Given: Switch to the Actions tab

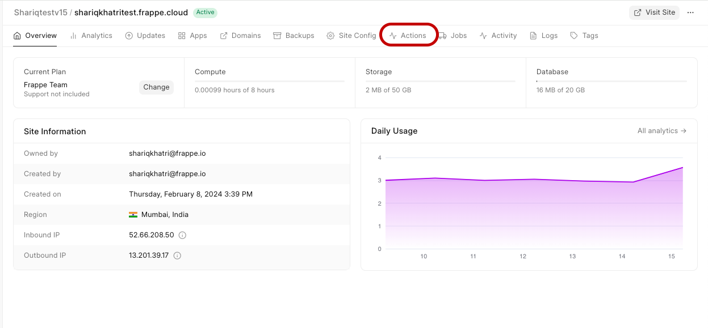Looking at the screenshot, I should click(408, 36).
